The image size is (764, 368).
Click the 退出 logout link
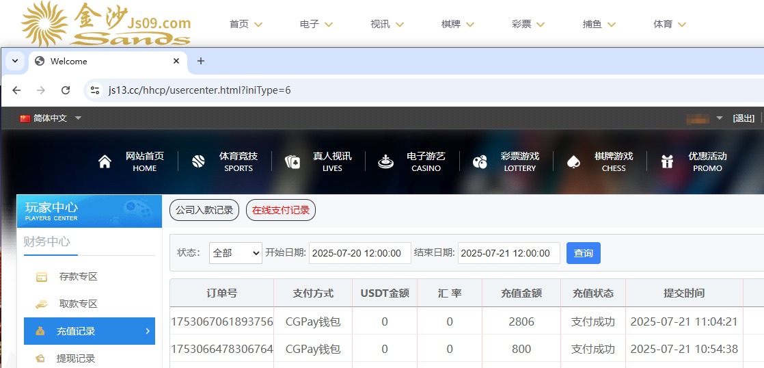[x=743, y=118]
